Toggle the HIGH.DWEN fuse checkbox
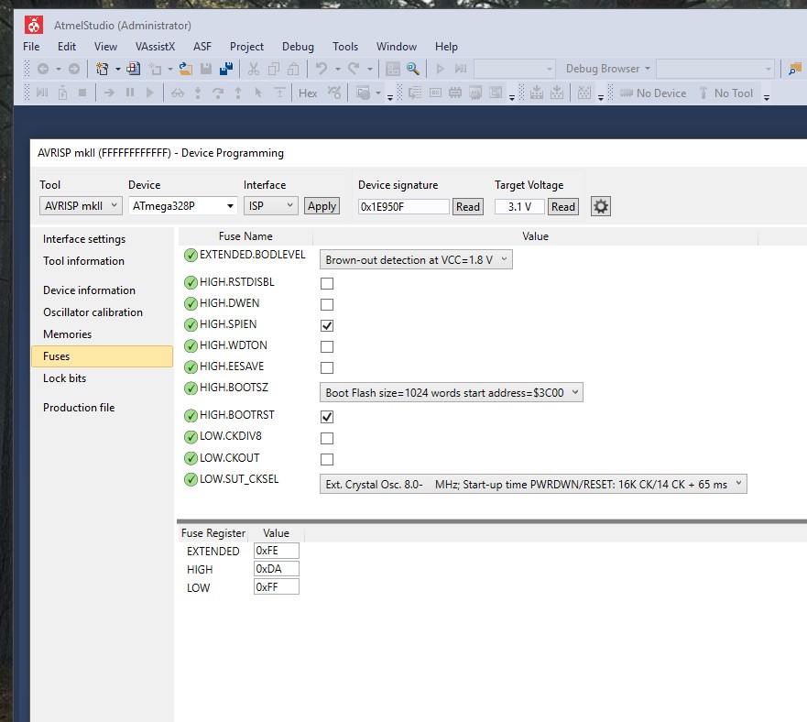Viewport: 807px width, 722px height. pos(327,304)
